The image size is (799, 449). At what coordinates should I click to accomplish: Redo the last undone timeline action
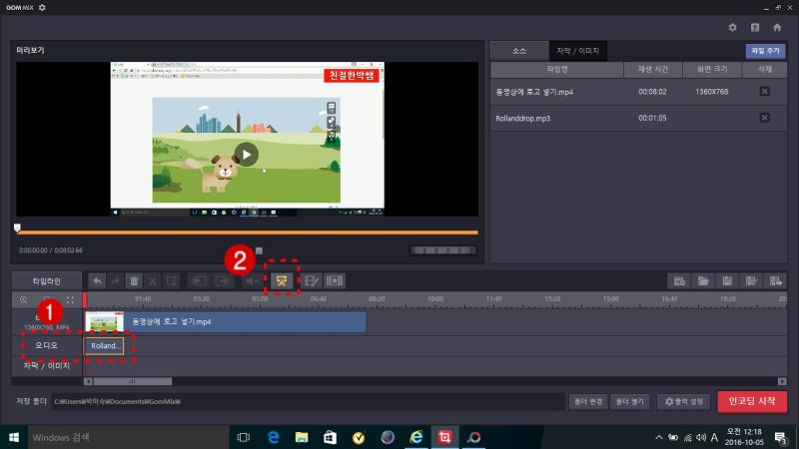coord(115,281)
